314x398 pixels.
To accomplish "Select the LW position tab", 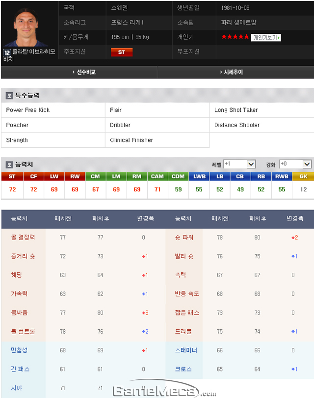I will pyautogui.click(x=54, y=176).
